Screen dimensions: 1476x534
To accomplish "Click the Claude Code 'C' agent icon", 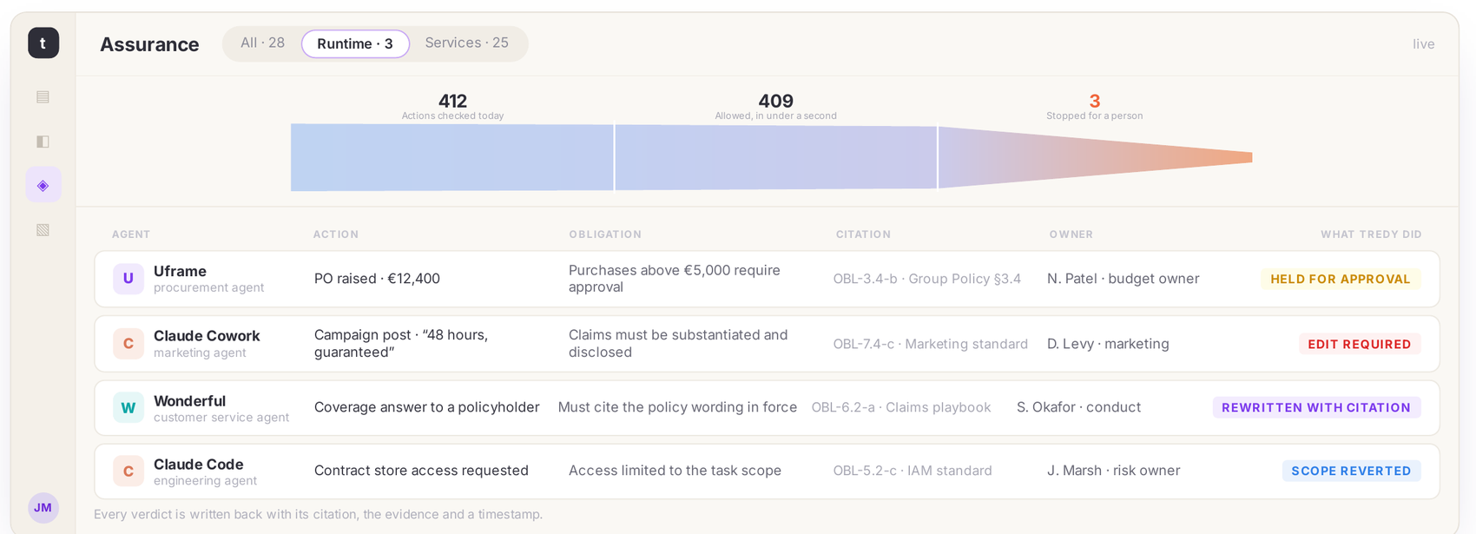I will click(x=128, y=471).
